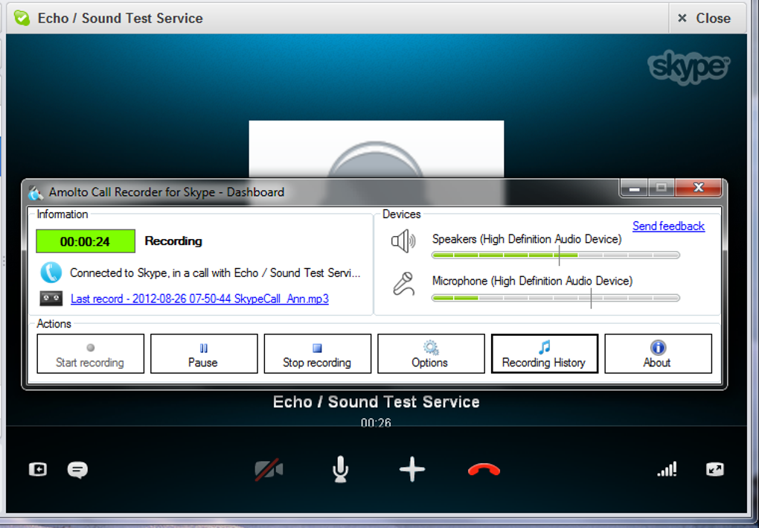Screen dimensions: 759x528
Task: Pause the current recording
Action: tap(204, 354)
